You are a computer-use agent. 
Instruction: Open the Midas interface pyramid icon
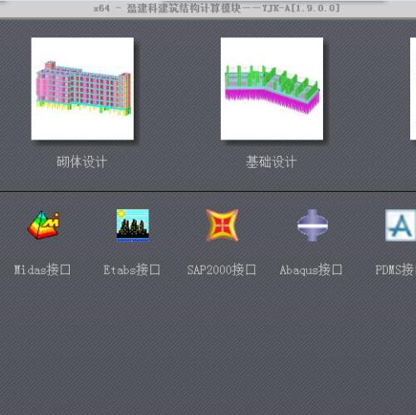click(43, 225)
